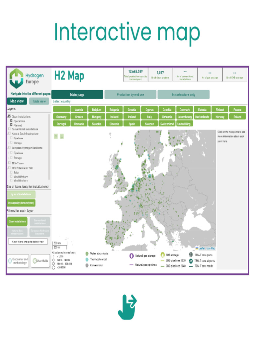Click the question mark icon beside User Guide
Image resolution: width=255 pixels, height=341 pixels.
35,260
